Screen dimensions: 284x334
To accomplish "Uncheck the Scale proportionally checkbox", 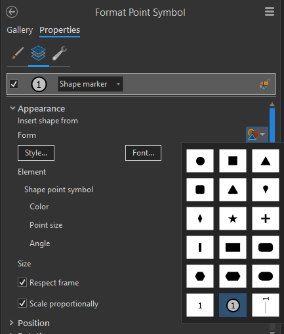I will coord(22,303).
